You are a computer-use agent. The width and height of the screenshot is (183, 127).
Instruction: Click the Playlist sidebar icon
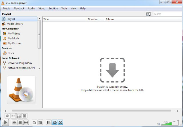[4, 19]
